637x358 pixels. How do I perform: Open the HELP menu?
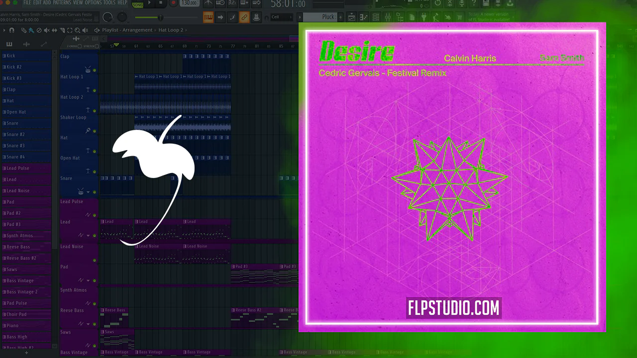[x=122, y=2]
